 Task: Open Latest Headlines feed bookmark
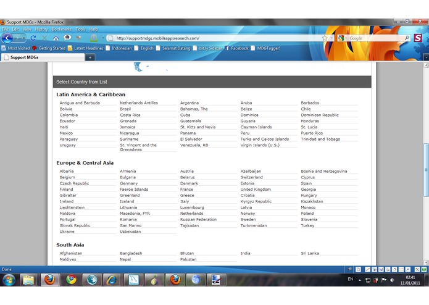(x=85, y=48)
